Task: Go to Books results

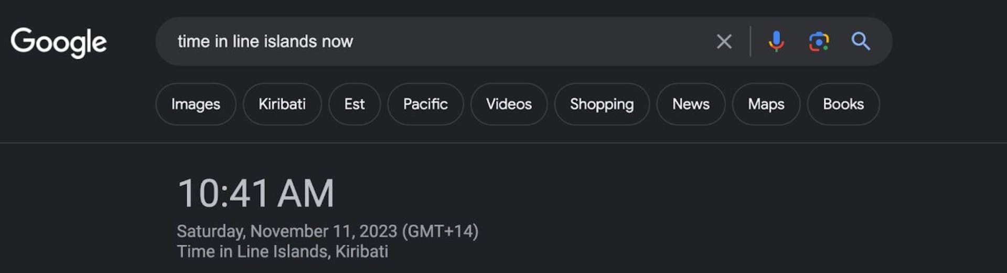Action: 843,104
